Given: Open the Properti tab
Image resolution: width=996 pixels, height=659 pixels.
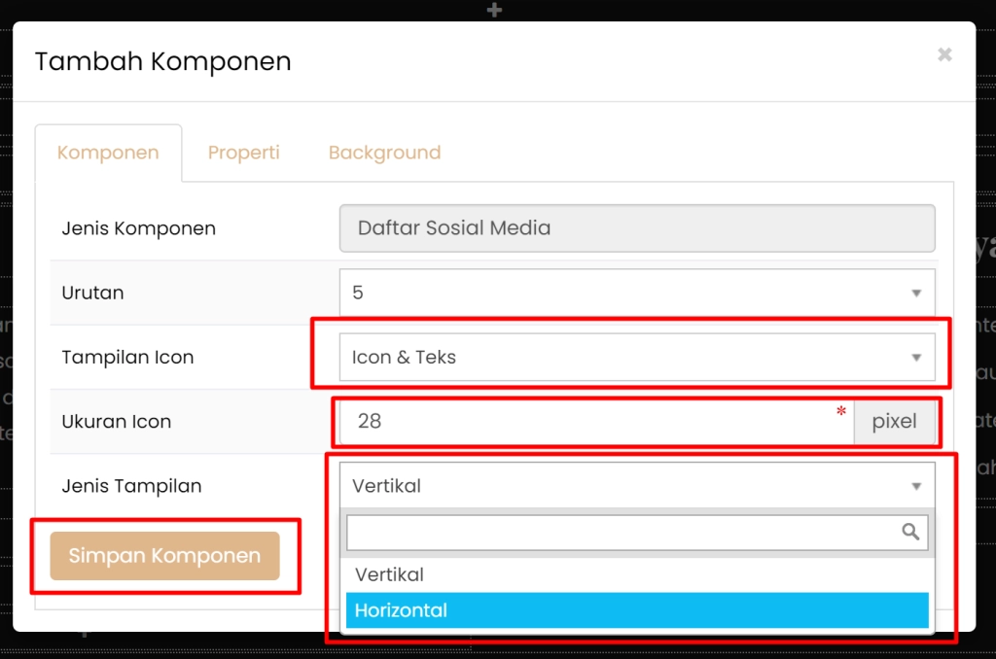Looking at the screenshot, I should tap(243, 153).
